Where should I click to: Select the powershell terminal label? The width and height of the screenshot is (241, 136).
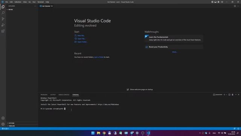pyautogui.click(x=218, y=95)
